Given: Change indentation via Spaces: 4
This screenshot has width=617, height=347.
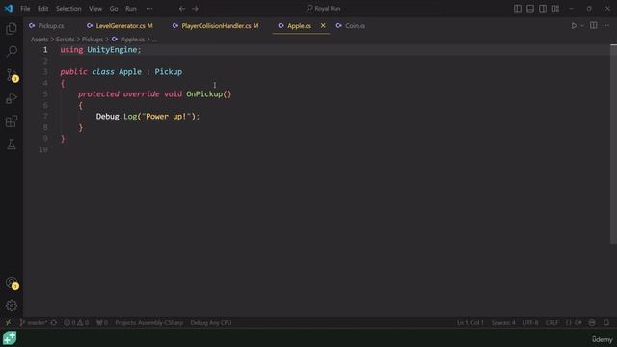Looking at the screenshot, I should (503, 323).
